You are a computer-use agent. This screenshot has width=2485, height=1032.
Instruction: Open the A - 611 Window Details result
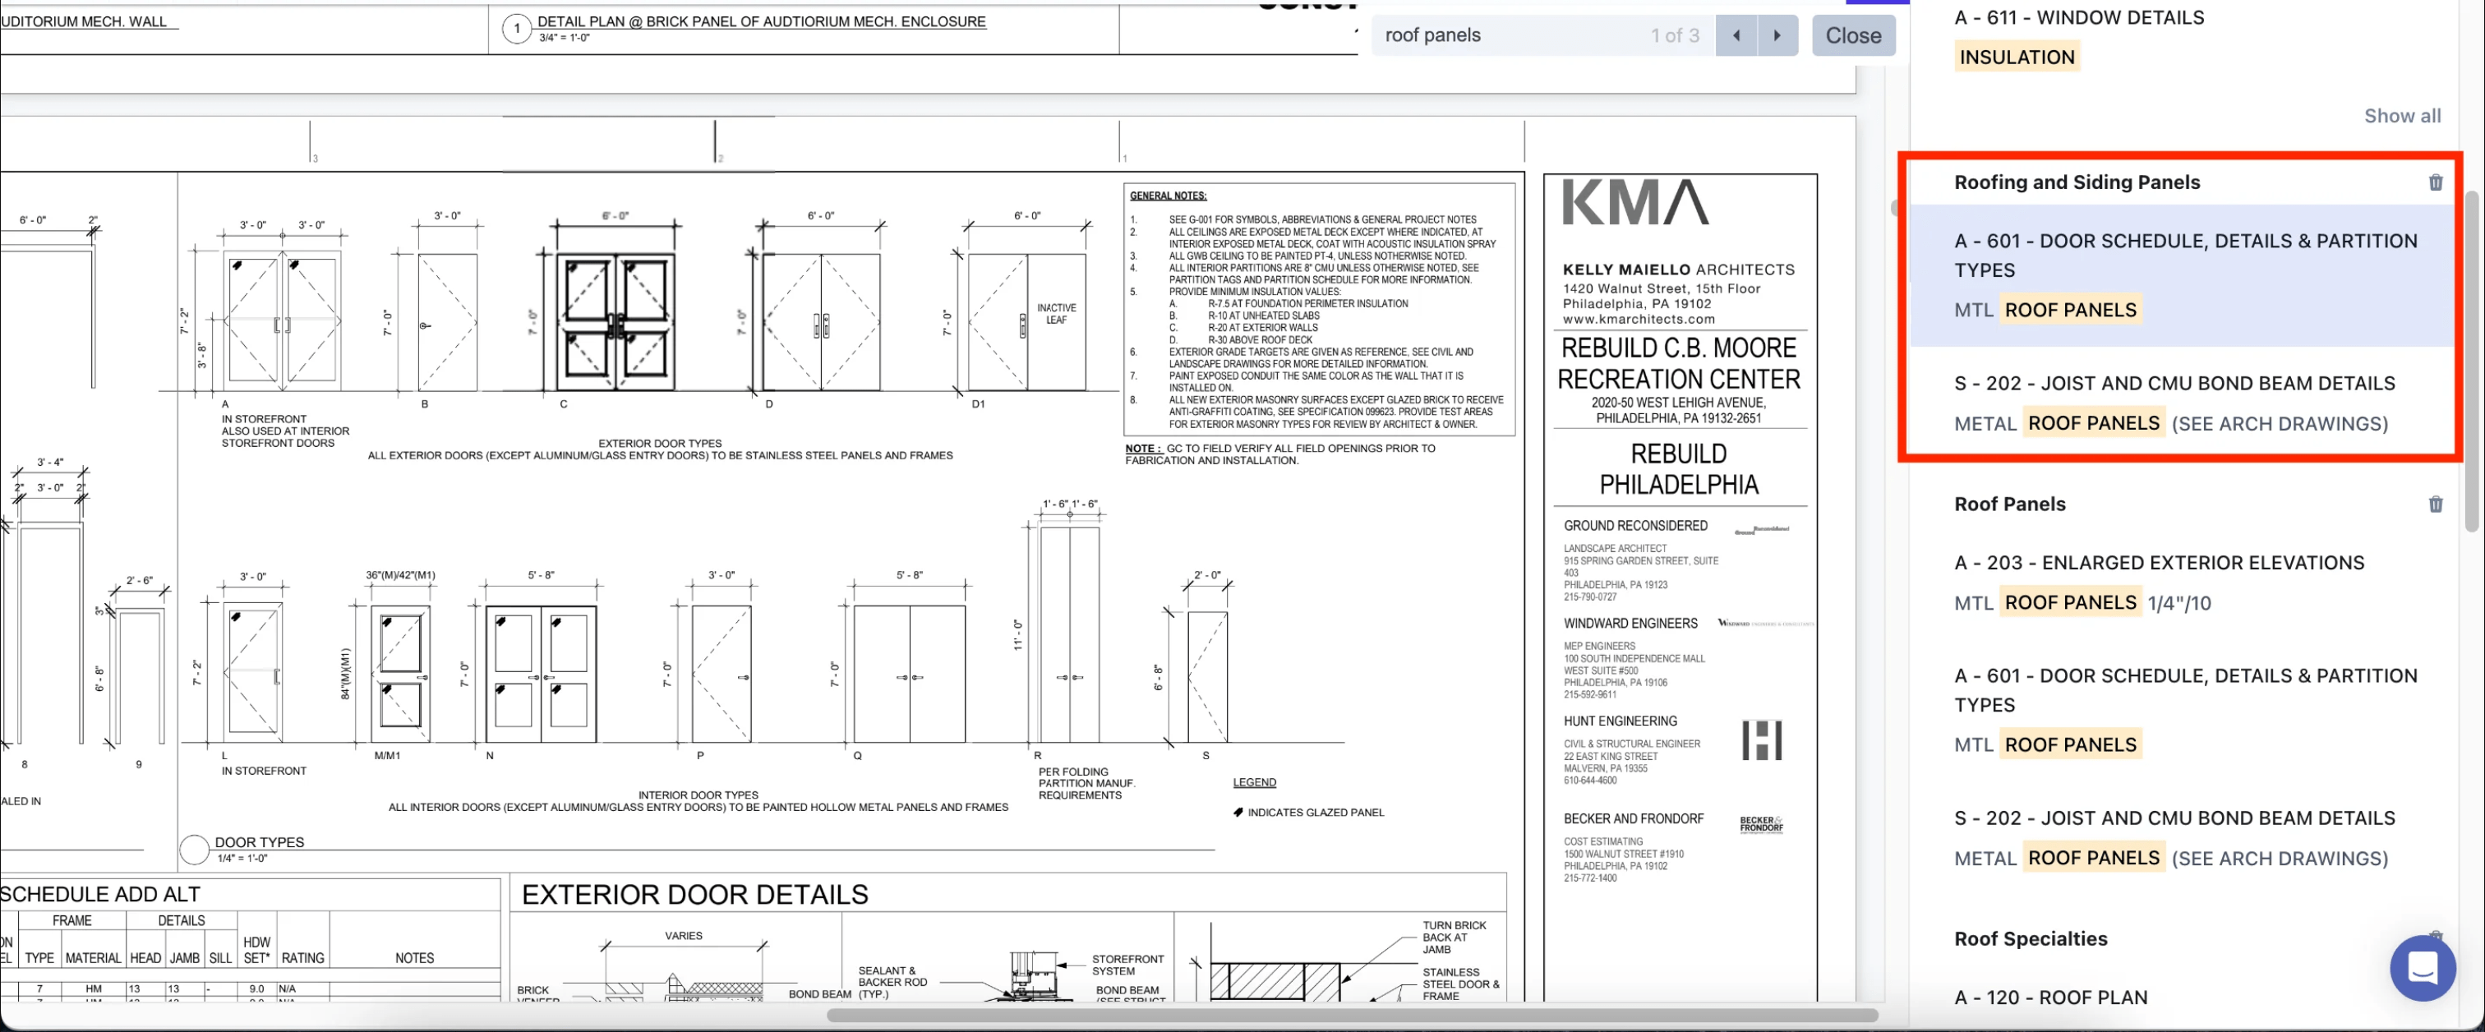(x=2079, y=17)
